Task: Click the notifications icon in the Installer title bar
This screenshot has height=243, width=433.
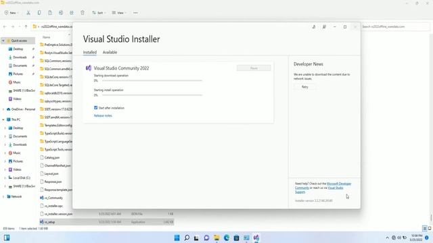Action: click(x=314, y=27)
